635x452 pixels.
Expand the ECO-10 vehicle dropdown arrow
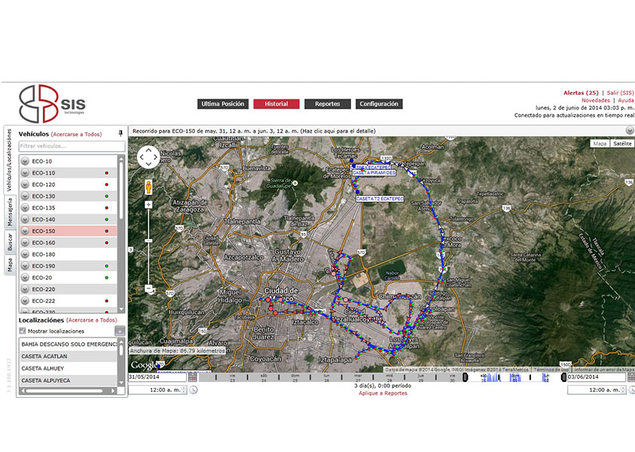pyautogui.click(x=25, y=161)
